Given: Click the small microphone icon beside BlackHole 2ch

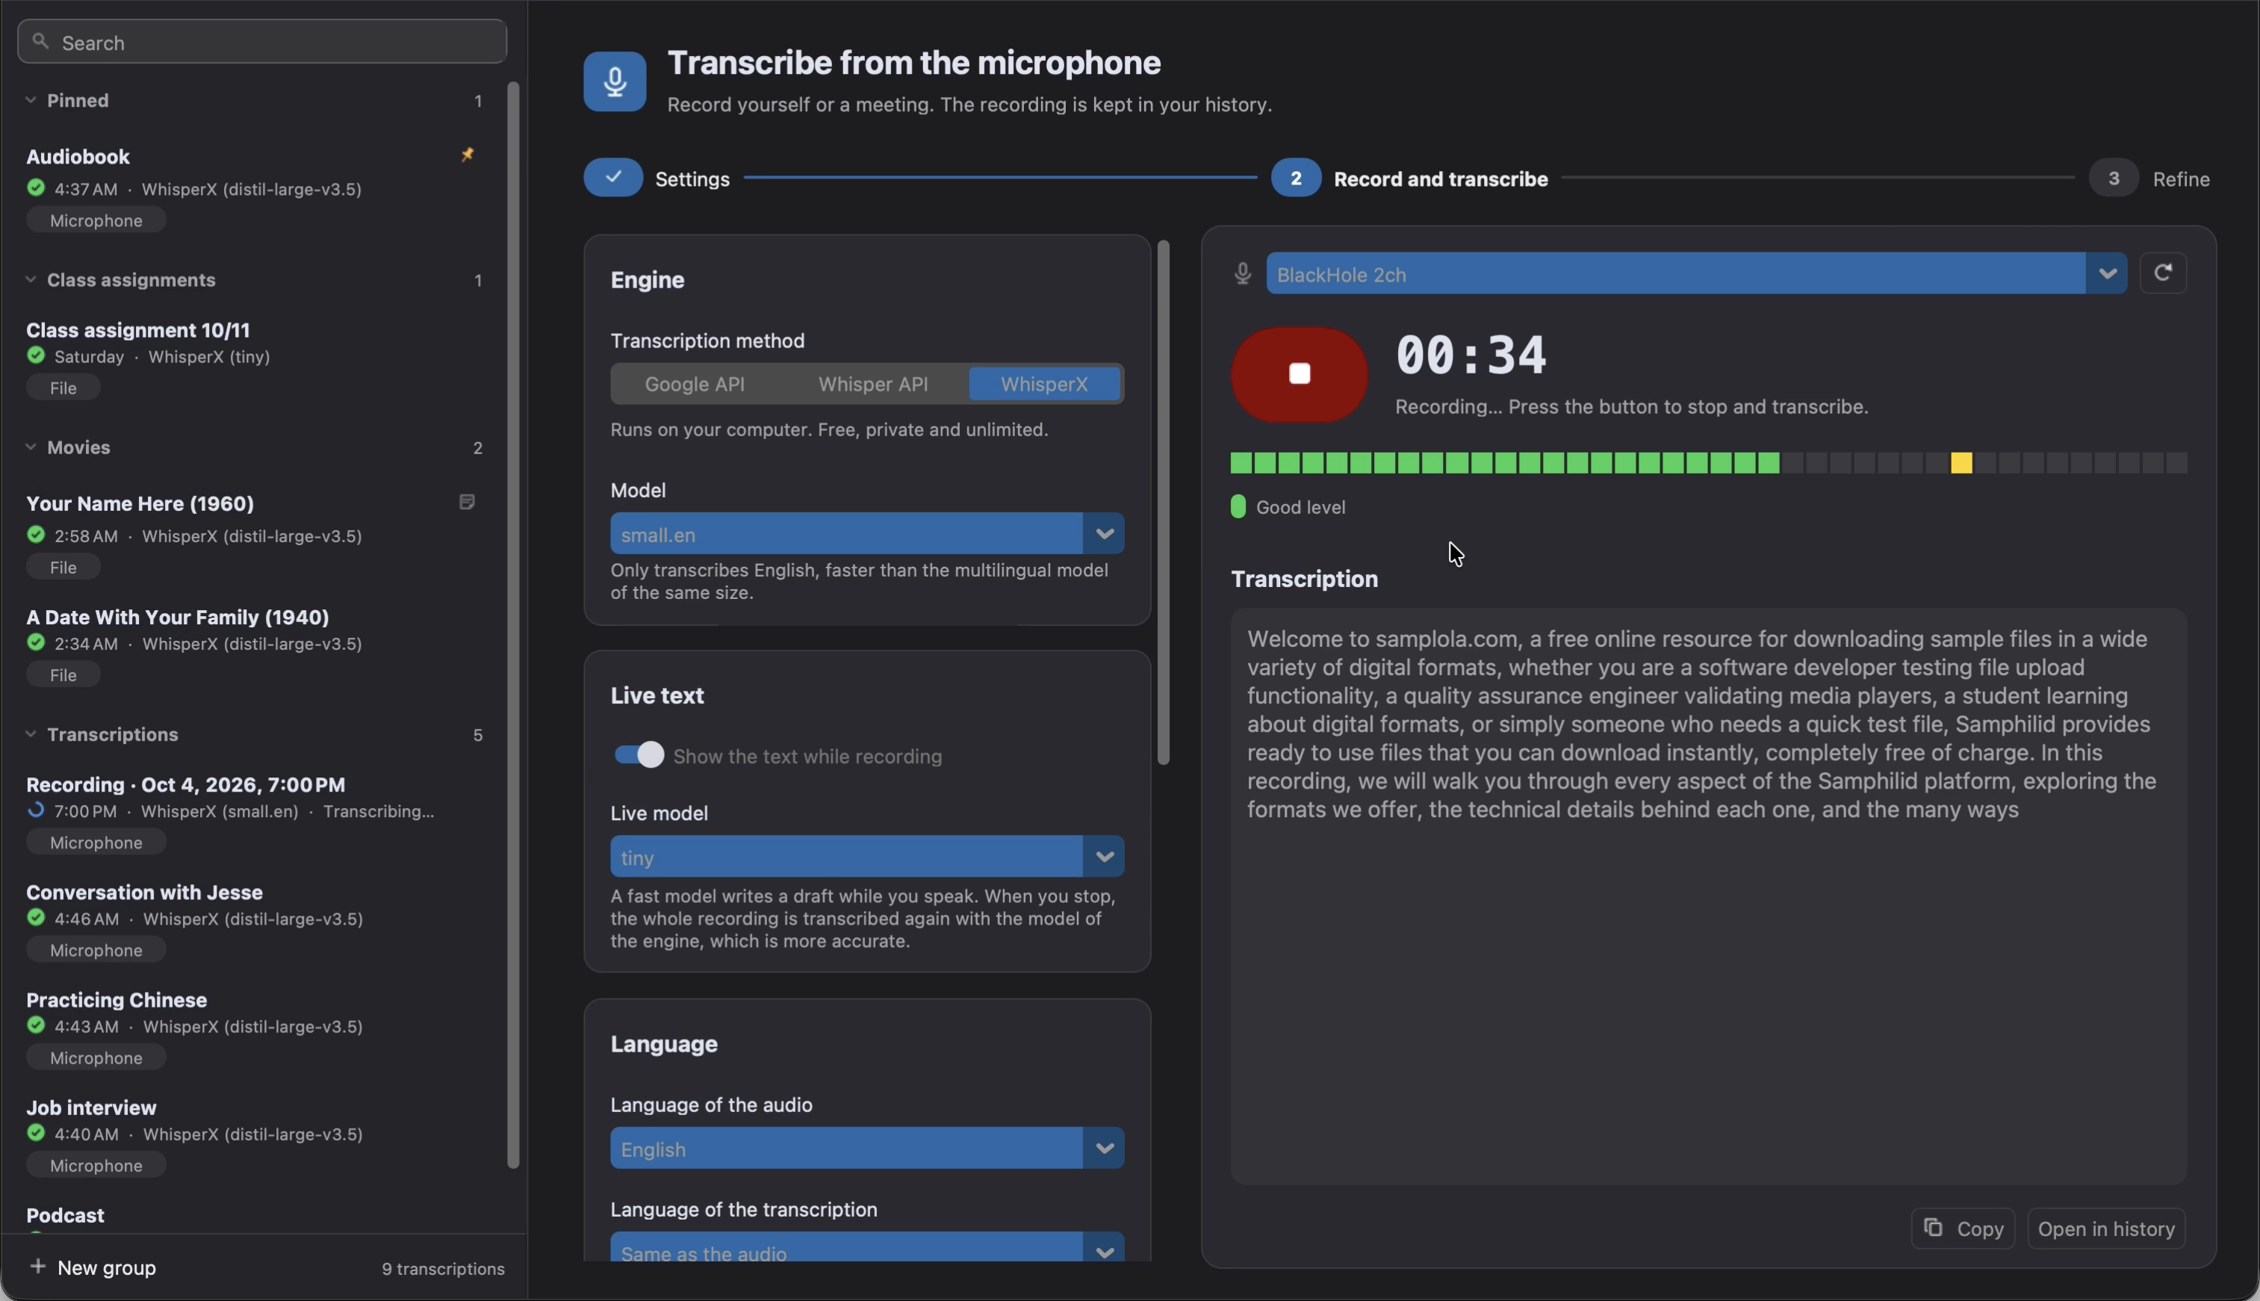Looking at the screenshot, I should (x=1243, y=273).
